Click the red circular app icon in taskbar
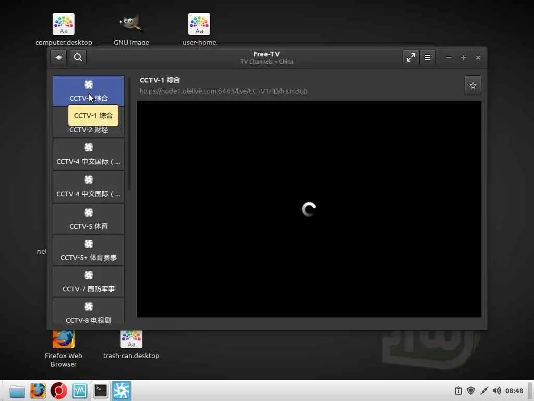Viewport: 534px width, 401px height. (59, 391)
